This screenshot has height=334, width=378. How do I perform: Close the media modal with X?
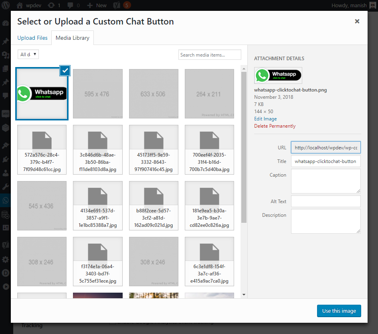tap(357, 21)
